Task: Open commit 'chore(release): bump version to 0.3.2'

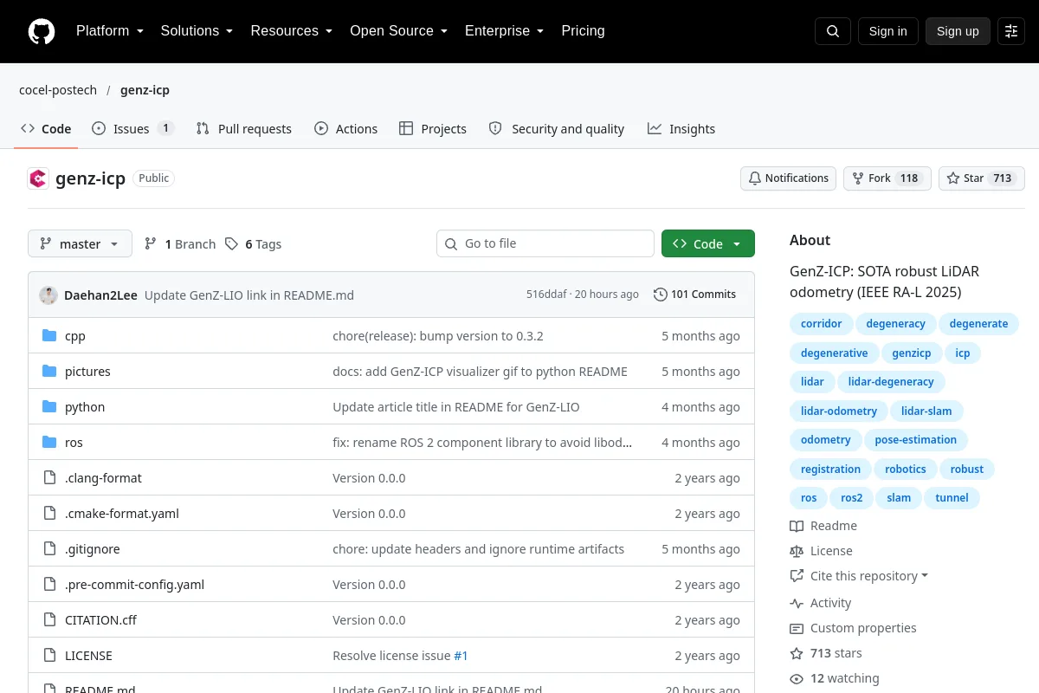Action: 438,336
